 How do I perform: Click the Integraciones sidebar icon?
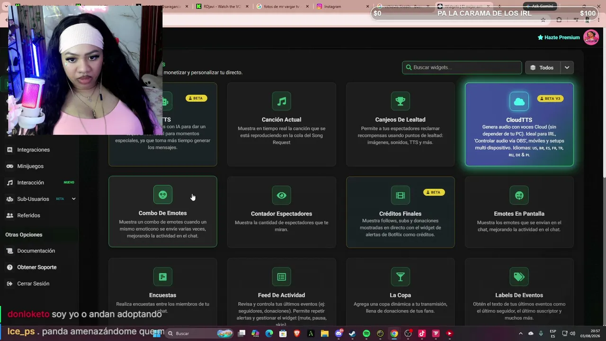click(x=9, y=150)
